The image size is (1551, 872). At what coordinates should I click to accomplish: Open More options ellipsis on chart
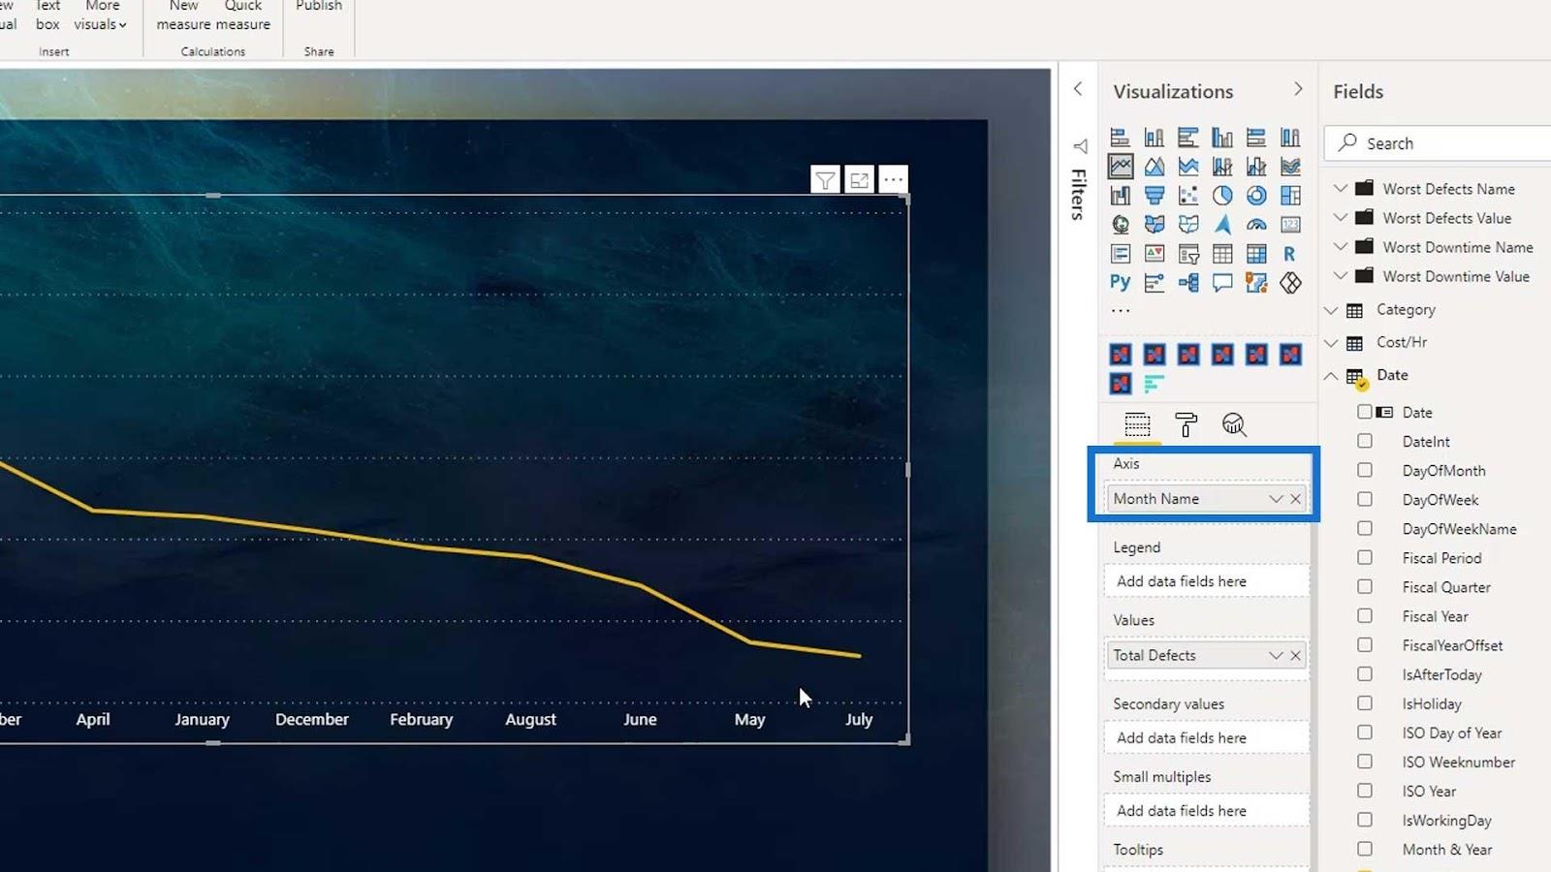pos(893,179)
